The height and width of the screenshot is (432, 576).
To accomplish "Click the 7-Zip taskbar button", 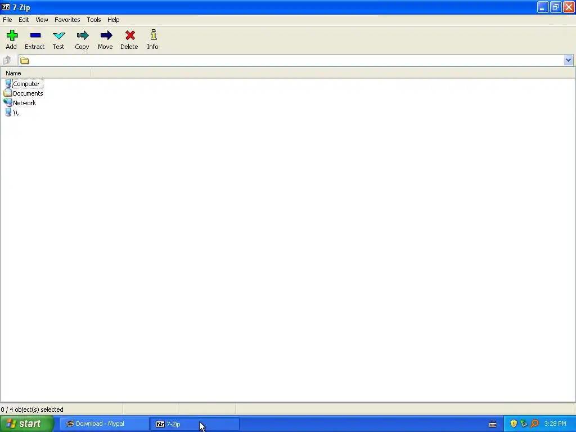I will pyautogui.click(x=195, y=424).
